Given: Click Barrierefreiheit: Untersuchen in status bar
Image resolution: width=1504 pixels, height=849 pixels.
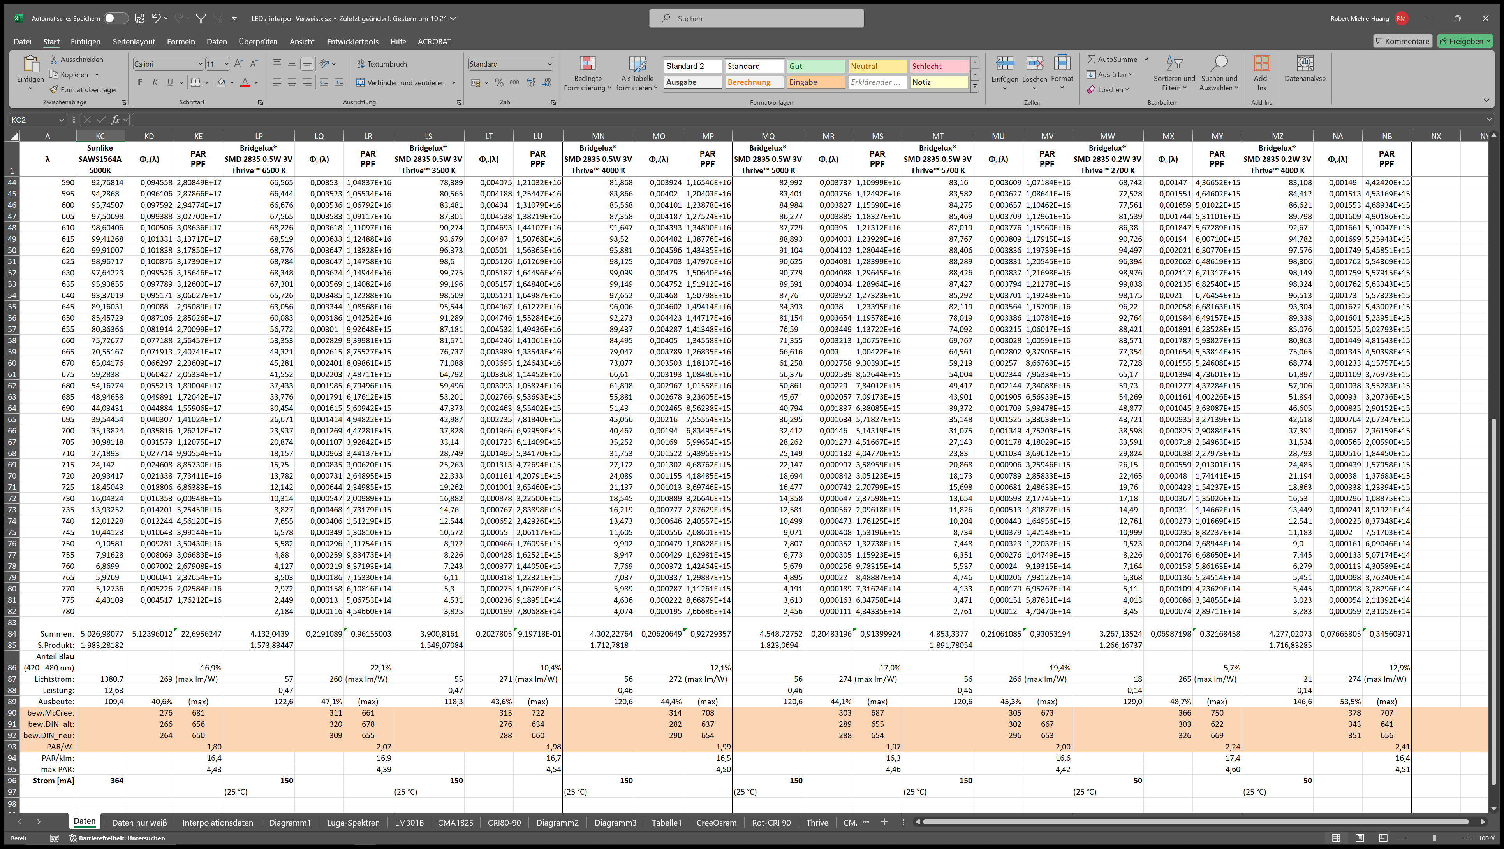Looking at the screenshot, I should point(117,838).
